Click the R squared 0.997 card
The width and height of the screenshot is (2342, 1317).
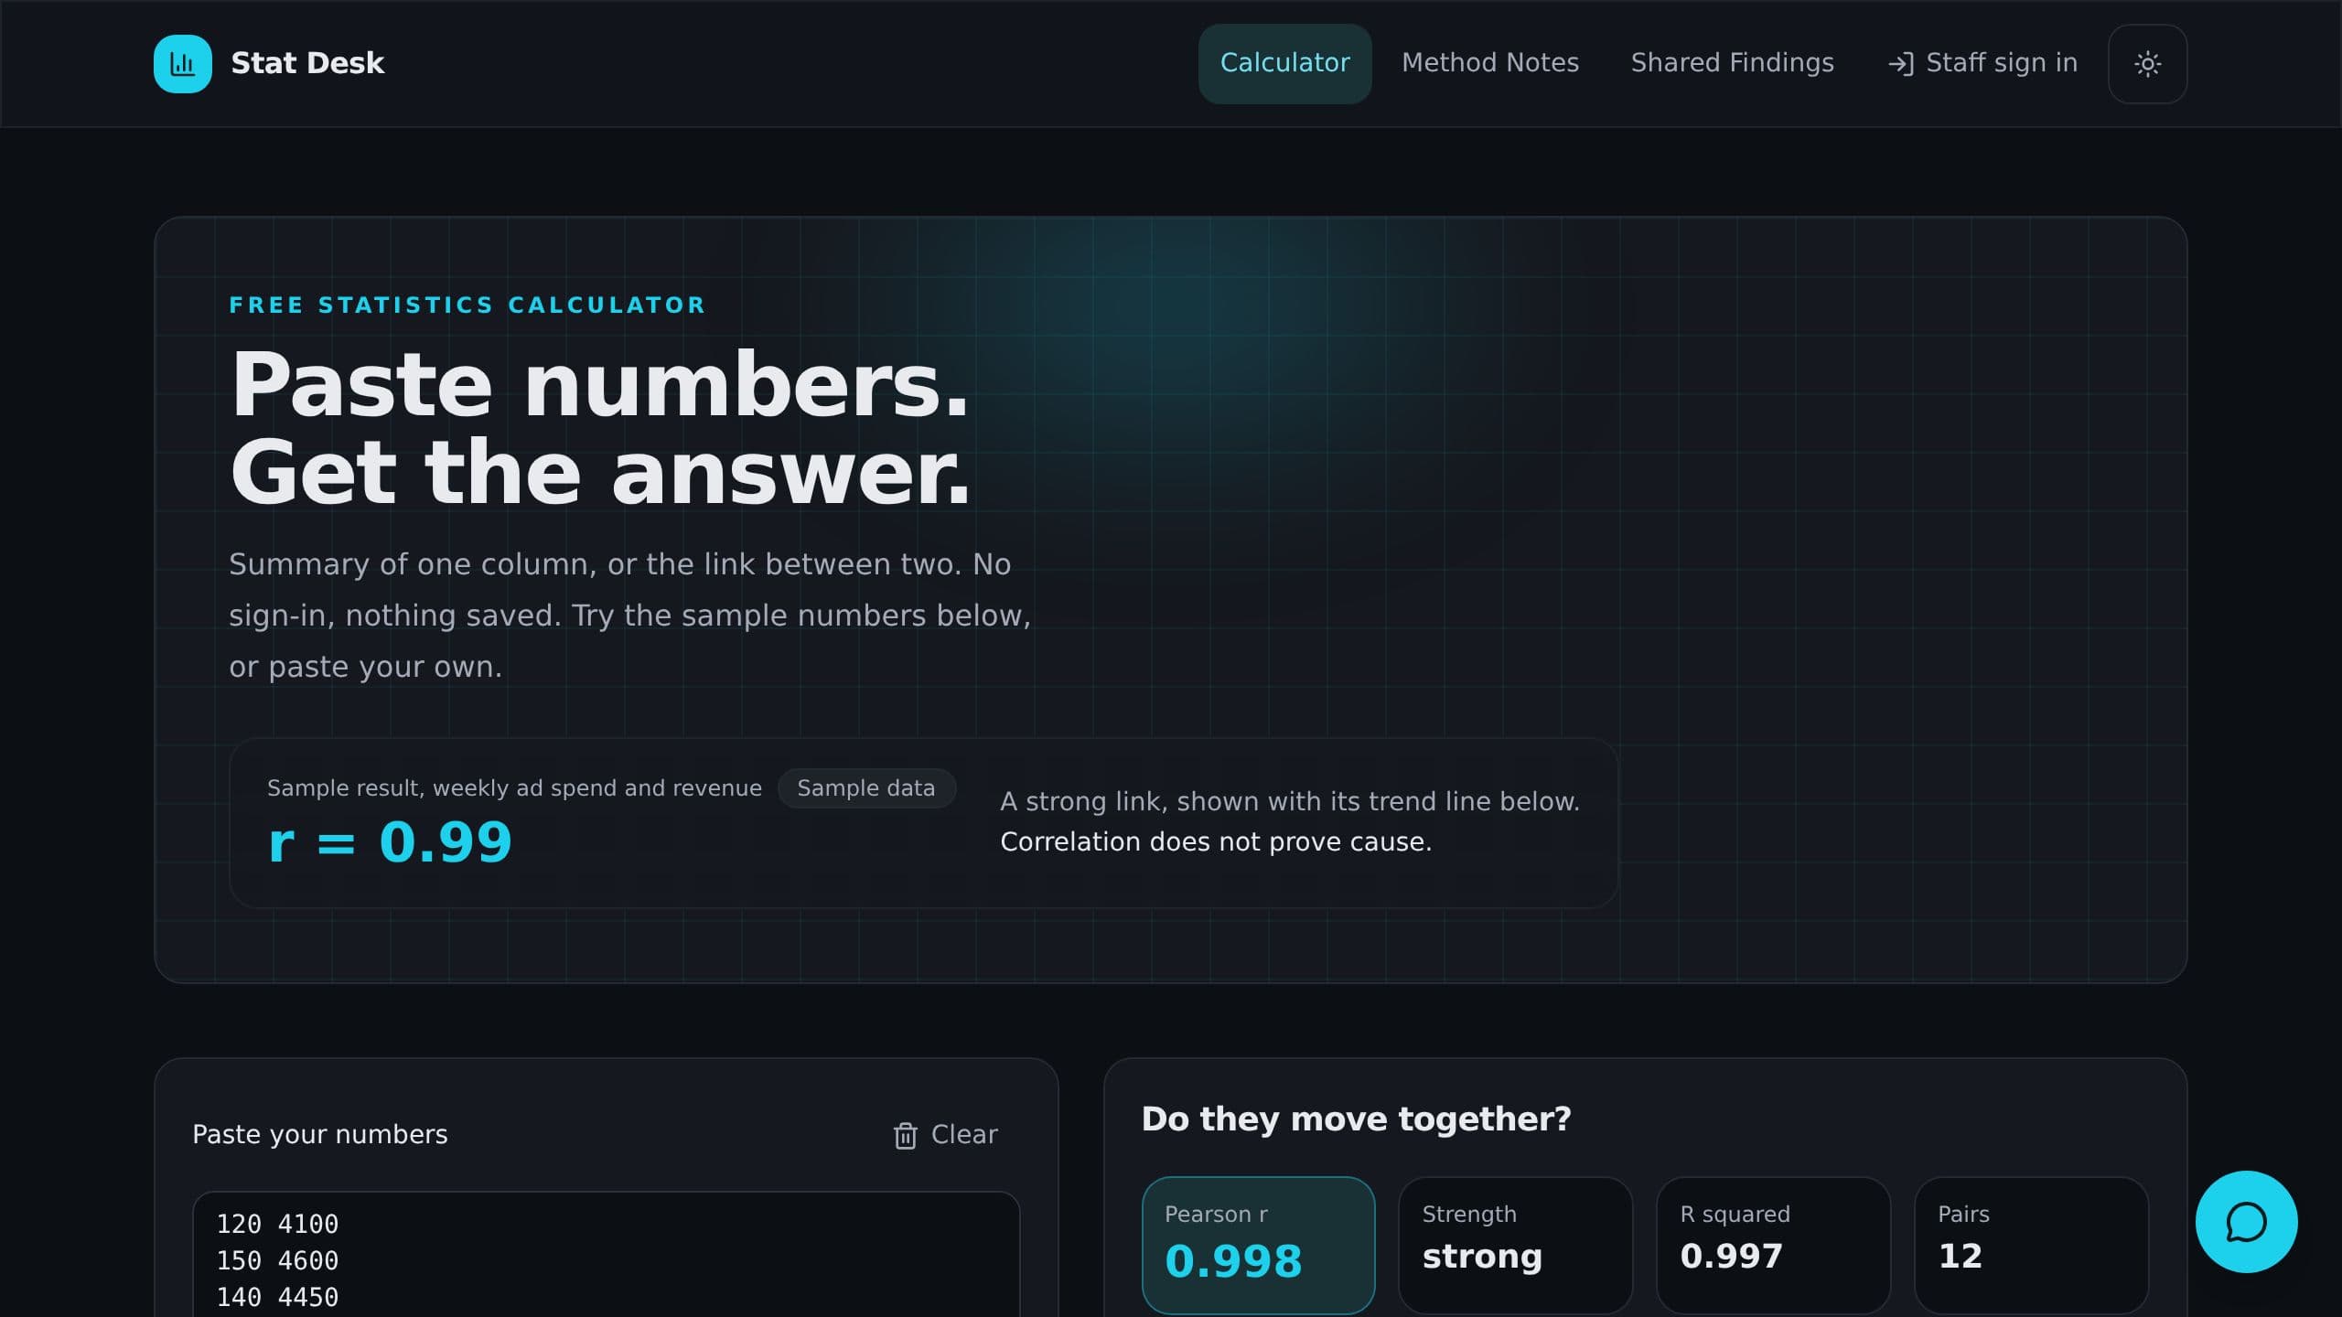tap(1773, 1246)
